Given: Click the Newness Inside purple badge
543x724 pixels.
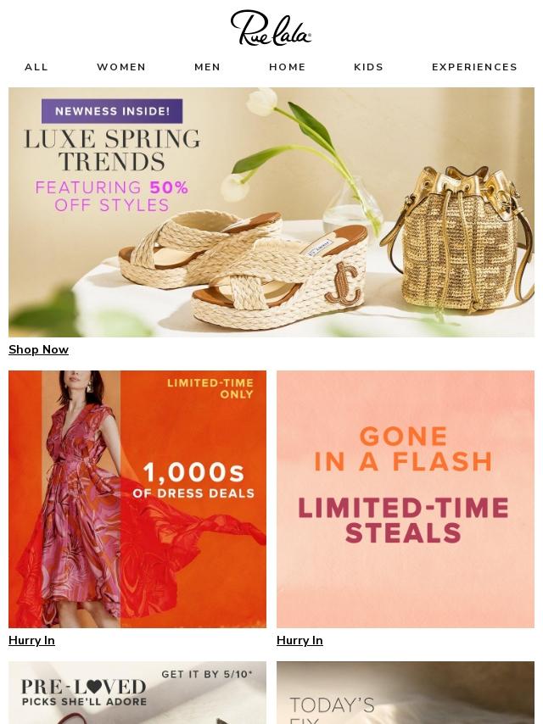Looking at the screenshot, I should [112, 111].
